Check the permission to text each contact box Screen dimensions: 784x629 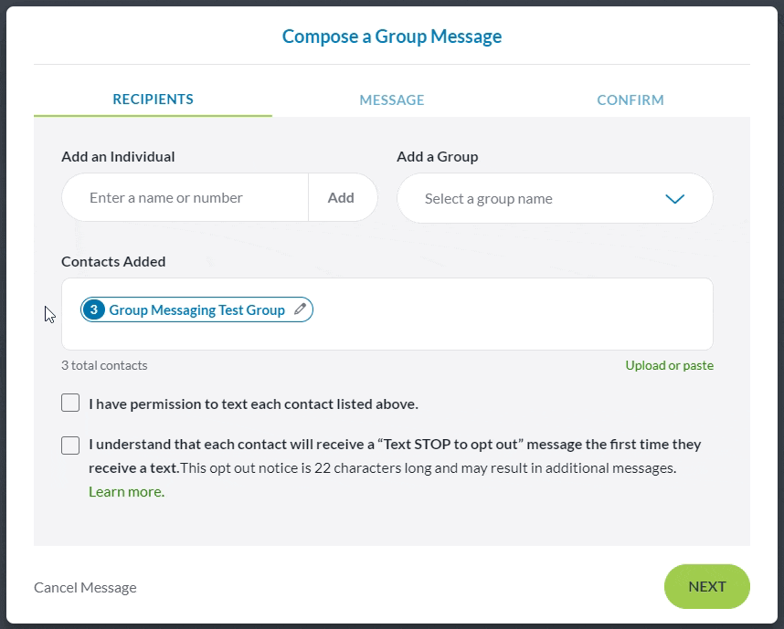click(x=70, y=403)
